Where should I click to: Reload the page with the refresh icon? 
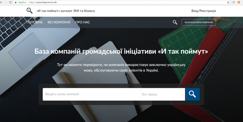tap(10, 2)
